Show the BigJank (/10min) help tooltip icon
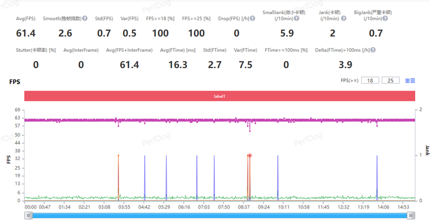430x222 pixels. 385,18
